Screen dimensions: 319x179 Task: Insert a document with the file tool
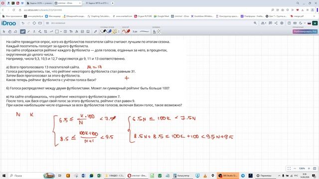[82, 31]
